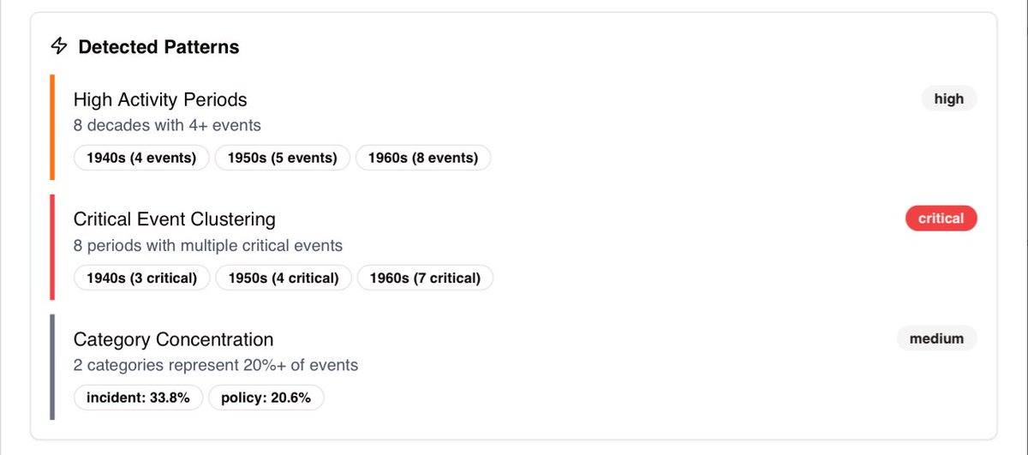
Task: Click the red 'critical' severity badge
Action: [x=941, y=219]
